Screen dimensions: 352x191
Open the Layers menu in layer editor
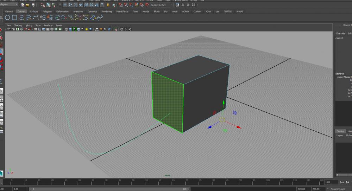pyautogui.click(x=340, y=136)
